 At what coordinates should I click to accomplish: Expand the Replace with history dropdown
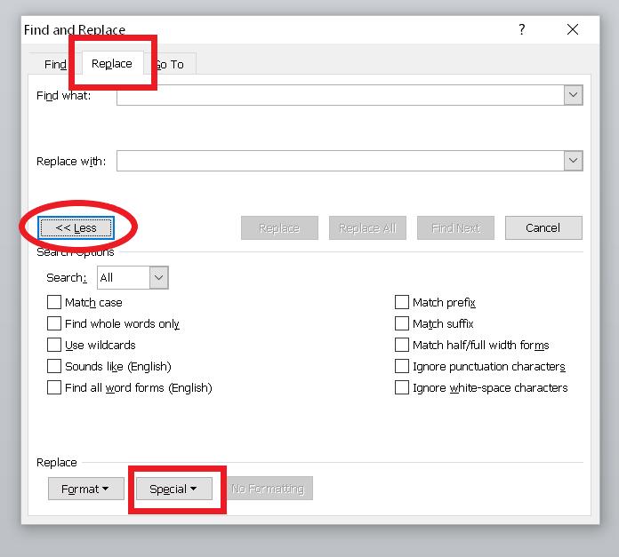(x=574, y=161)
